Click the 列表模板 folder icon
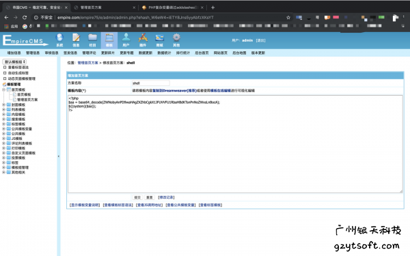The width and height of the screenshot is (410, 256). point(9,109)
